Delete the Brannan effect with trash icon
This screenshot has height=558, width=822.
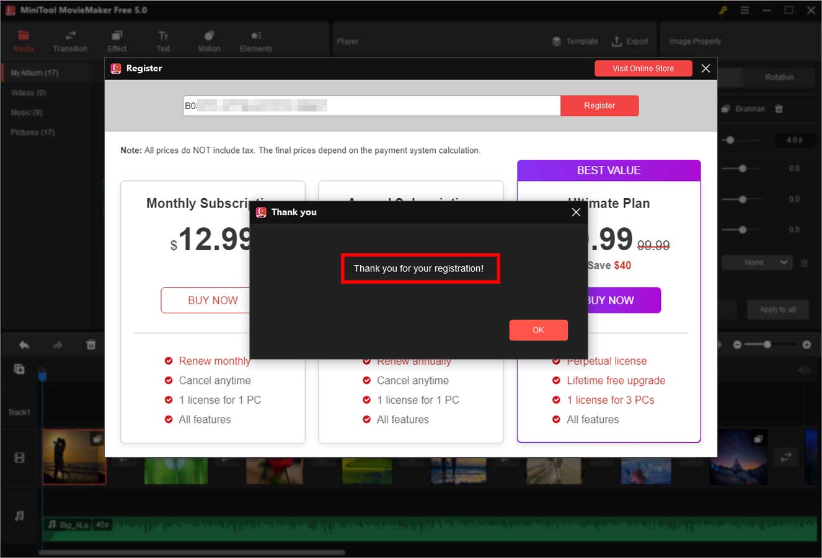pyautogui.click(x=779, y=109)
